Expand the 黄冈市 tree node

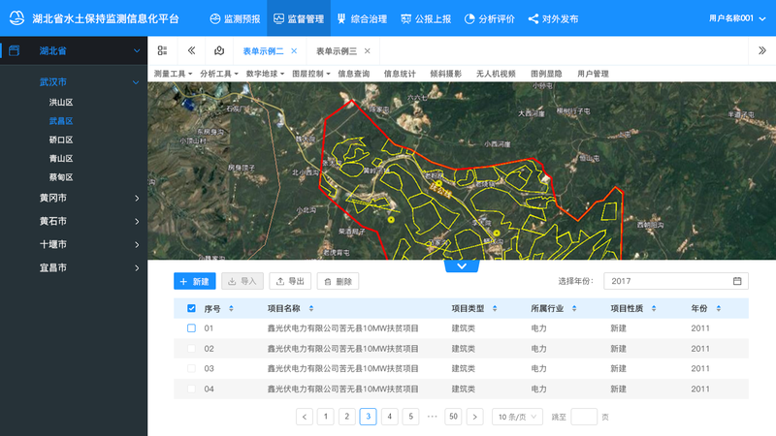point(137,198)
